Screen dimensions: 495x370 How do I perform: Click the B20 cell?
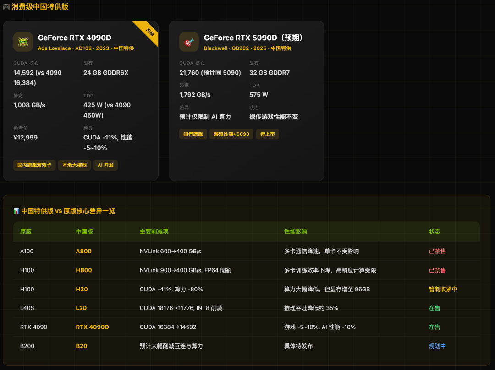(82, 346)
